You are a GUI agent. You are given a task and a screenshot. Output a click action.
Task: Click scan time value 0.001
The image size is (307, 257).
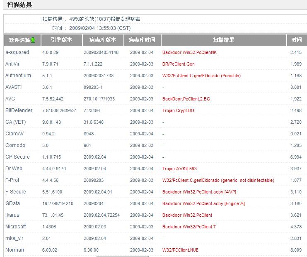click(296, 87)
